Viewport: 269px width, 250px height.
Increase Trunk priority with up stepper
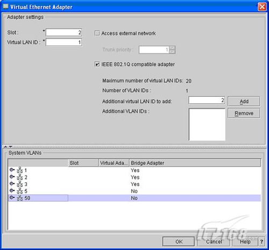[172, 48]
